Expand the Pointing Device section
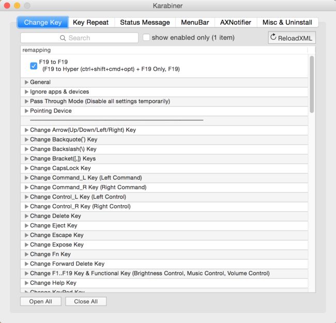The height and width of the screenshot is (323, 336). coord(26,111)
